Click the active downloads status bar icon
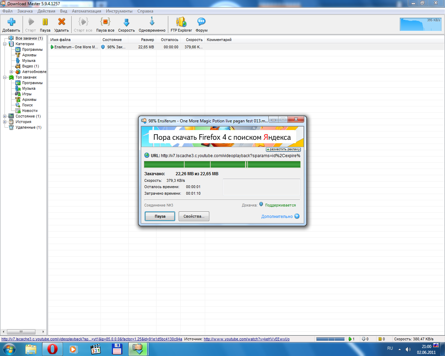Image resolution: width=445 pixels, height=356 pixels. pyautogui.click(x=350, y=339)
